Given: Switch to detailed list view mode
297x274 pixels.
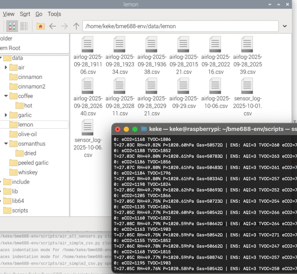Looking at the screenshot, I should [x=24, y=26].
